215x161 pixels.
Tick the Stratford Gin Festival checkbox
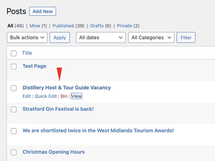pyautogui.click(x=14, y=109)
